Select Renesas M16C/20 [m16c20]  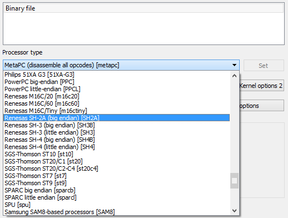pyautogui.click(x=117, y=96)
